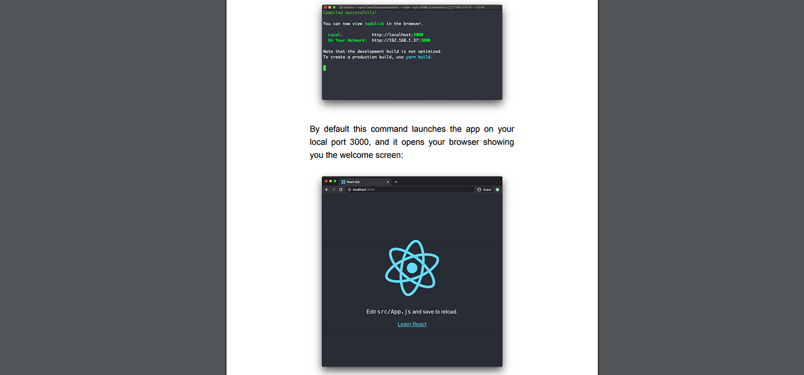Click the localhost:3000 address bar
Viewport: 804px width, 375px height.
pos(410,190)
